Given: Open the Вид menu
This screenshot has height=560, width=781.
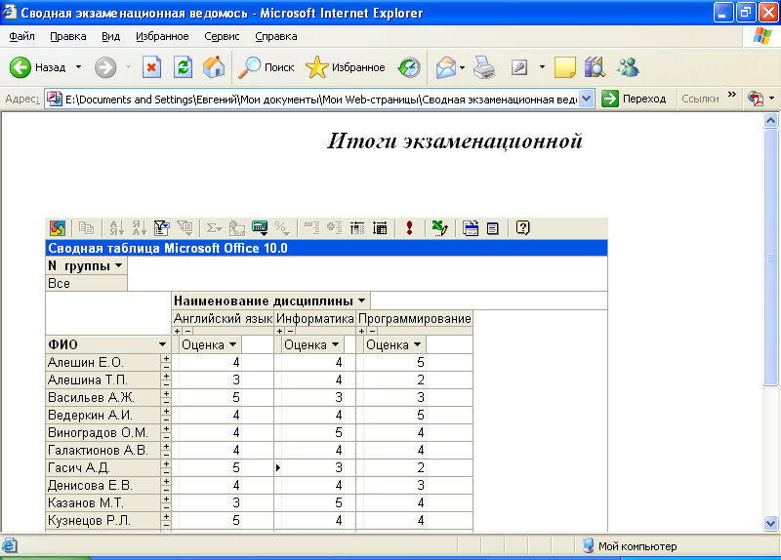Looking at the screenshot, I should 110,36.
